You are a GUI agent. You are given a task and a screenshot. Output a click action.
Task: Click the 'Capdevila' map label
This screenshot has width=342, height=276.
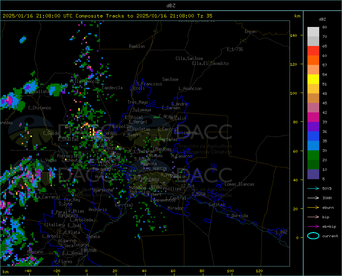[x=112, y=88]
